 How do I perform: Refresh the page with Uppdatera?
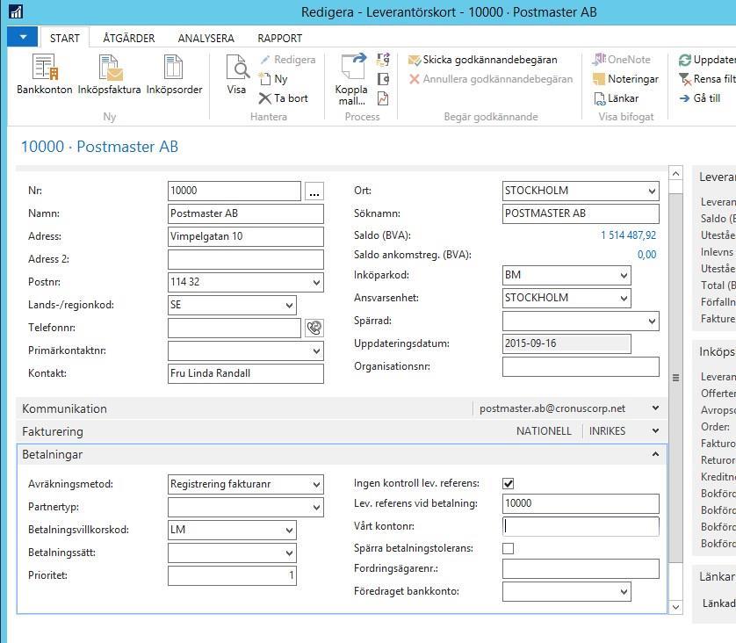click(707, 60)
